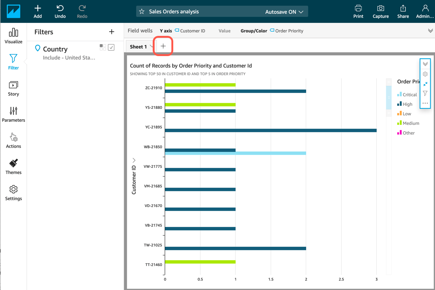Select the Critical color swatch in legend
The image size is (435, 290).
point(400,94)
